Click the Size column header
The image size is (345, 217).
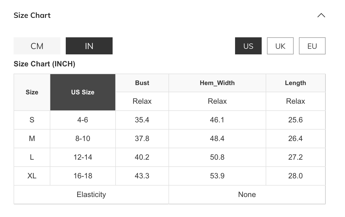32,92
